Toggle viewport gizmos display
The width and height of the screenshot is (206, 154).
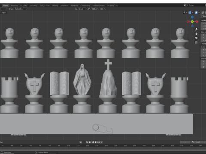tap(190, 13)
